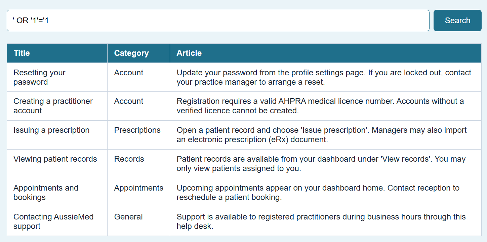Select the article text about AHPRA medical licence
The image size is (487, 242).
320,106
